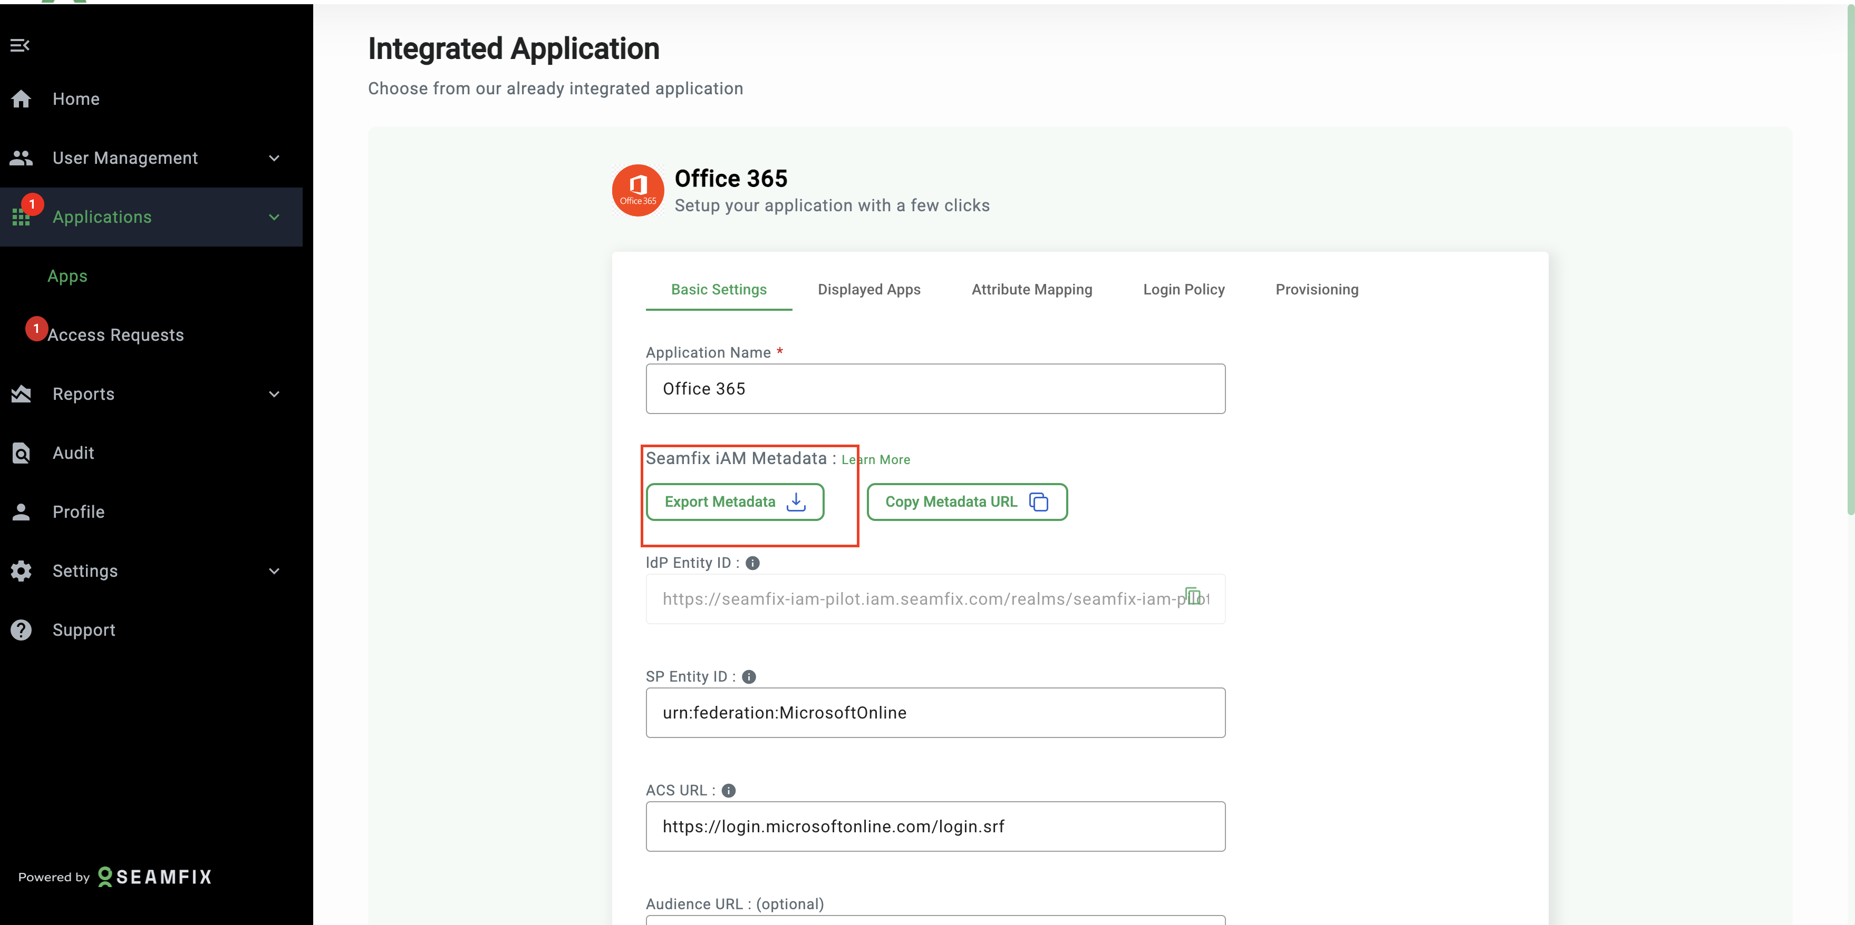The width and height of the screenshot is (1855, 925).
Task: Switch to the Login Policy tab
Action: tap(1183, 289)
